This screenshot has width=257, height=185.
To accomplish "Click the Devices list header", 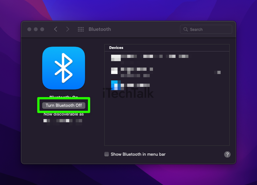I will pyautogui.click(x=167, y=48).
